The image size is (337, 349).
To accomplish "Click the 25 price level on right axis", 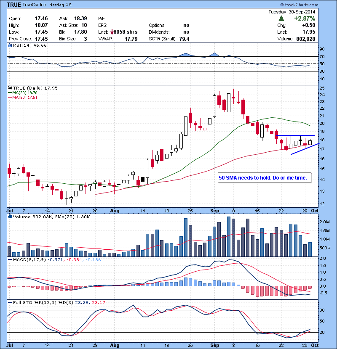I will click(x=322, y=88).
